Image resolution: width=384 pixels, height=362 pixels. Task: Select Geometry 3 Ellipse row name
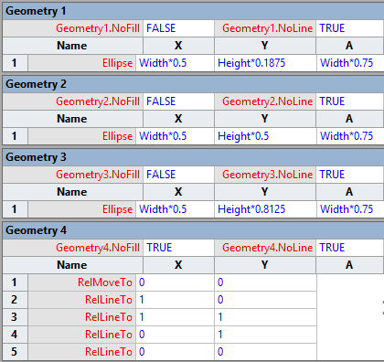pos(82,209)
